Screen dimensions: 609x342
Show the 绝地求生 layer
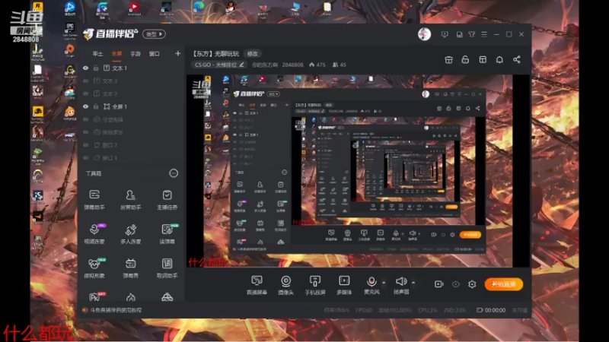[86, 132]
